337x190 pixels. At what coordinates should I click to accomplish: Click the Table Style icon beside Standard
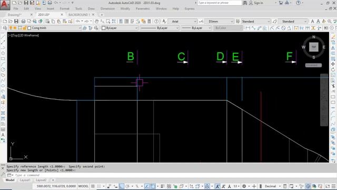[x=237, y=21]
